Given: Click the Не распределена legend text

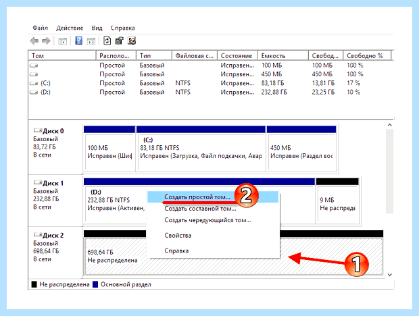Looking at the screenshot, I should tap(64, 284).
